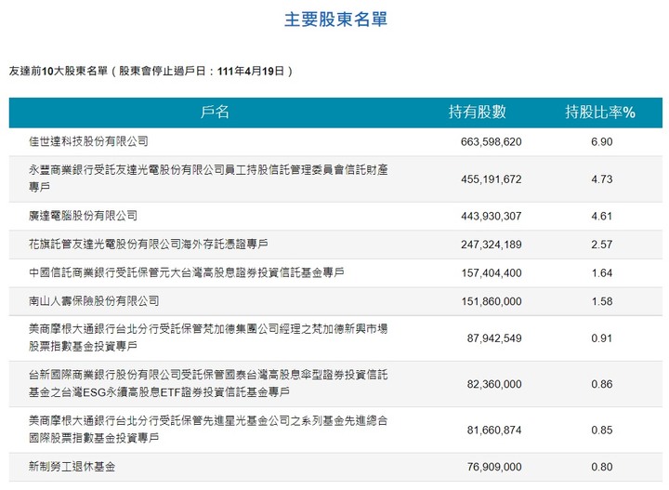This screenshot has width=669, height=490.
Task: Click share count 82,360,000
Action: pyautogui.click(x=494, y=384)
